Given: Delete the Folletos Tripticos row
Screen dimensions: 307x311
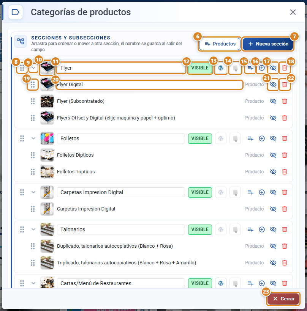Looking at the screenshot, I should click(x=285, y=172).
